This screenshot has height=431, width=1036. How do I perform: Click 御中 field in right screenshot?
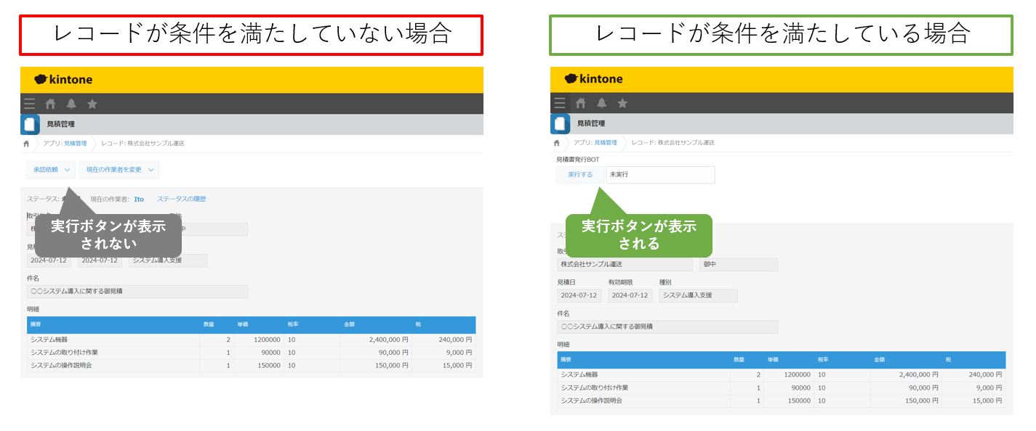[739, 265]
